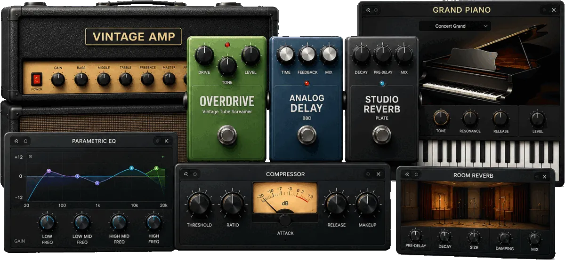Click the Low Mid Freq knob
Screen dimensions: 565x260
coord(81,222)
